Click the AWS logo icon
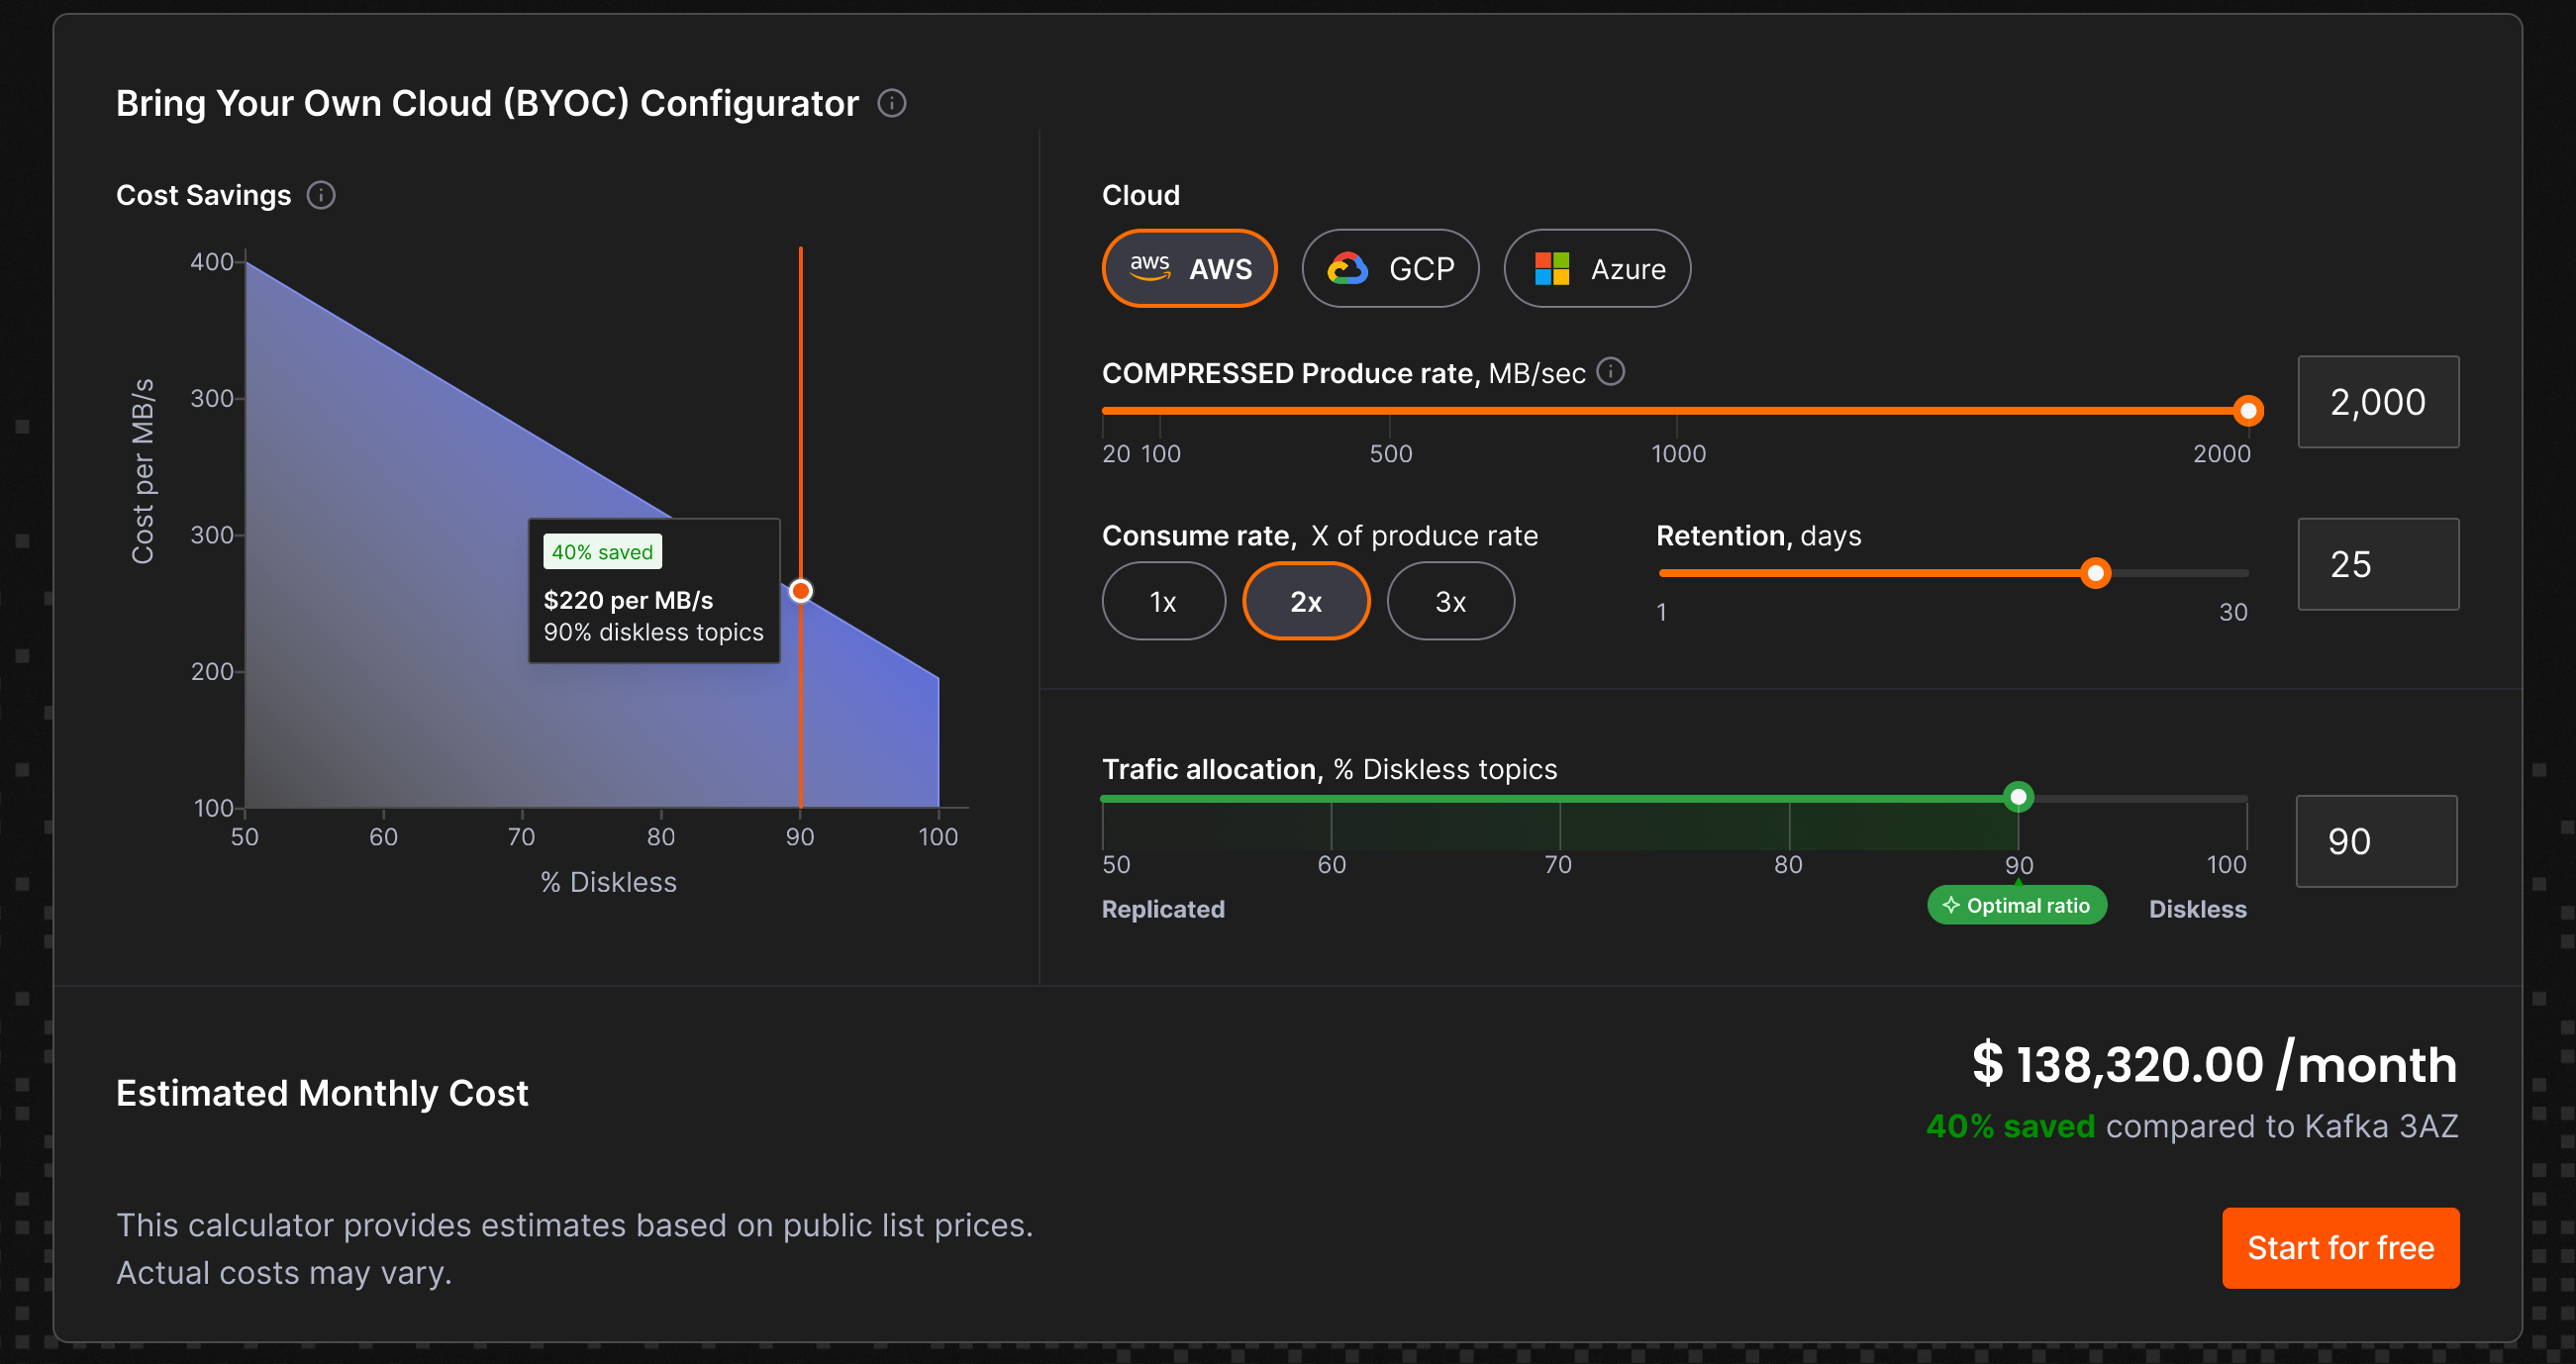The height and width of the screenshot is (1364, 2576). pyautogui.click(x=1149, y=267)
